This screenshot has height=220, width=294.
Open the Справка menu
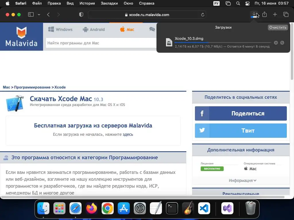(x=147, y=3)
